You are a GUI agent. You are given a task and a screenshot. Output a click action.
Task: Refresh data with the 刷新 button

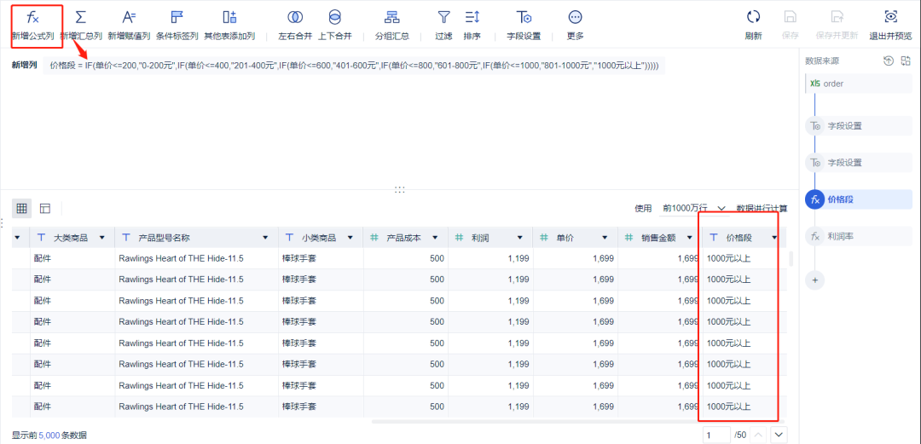[753, 26]
